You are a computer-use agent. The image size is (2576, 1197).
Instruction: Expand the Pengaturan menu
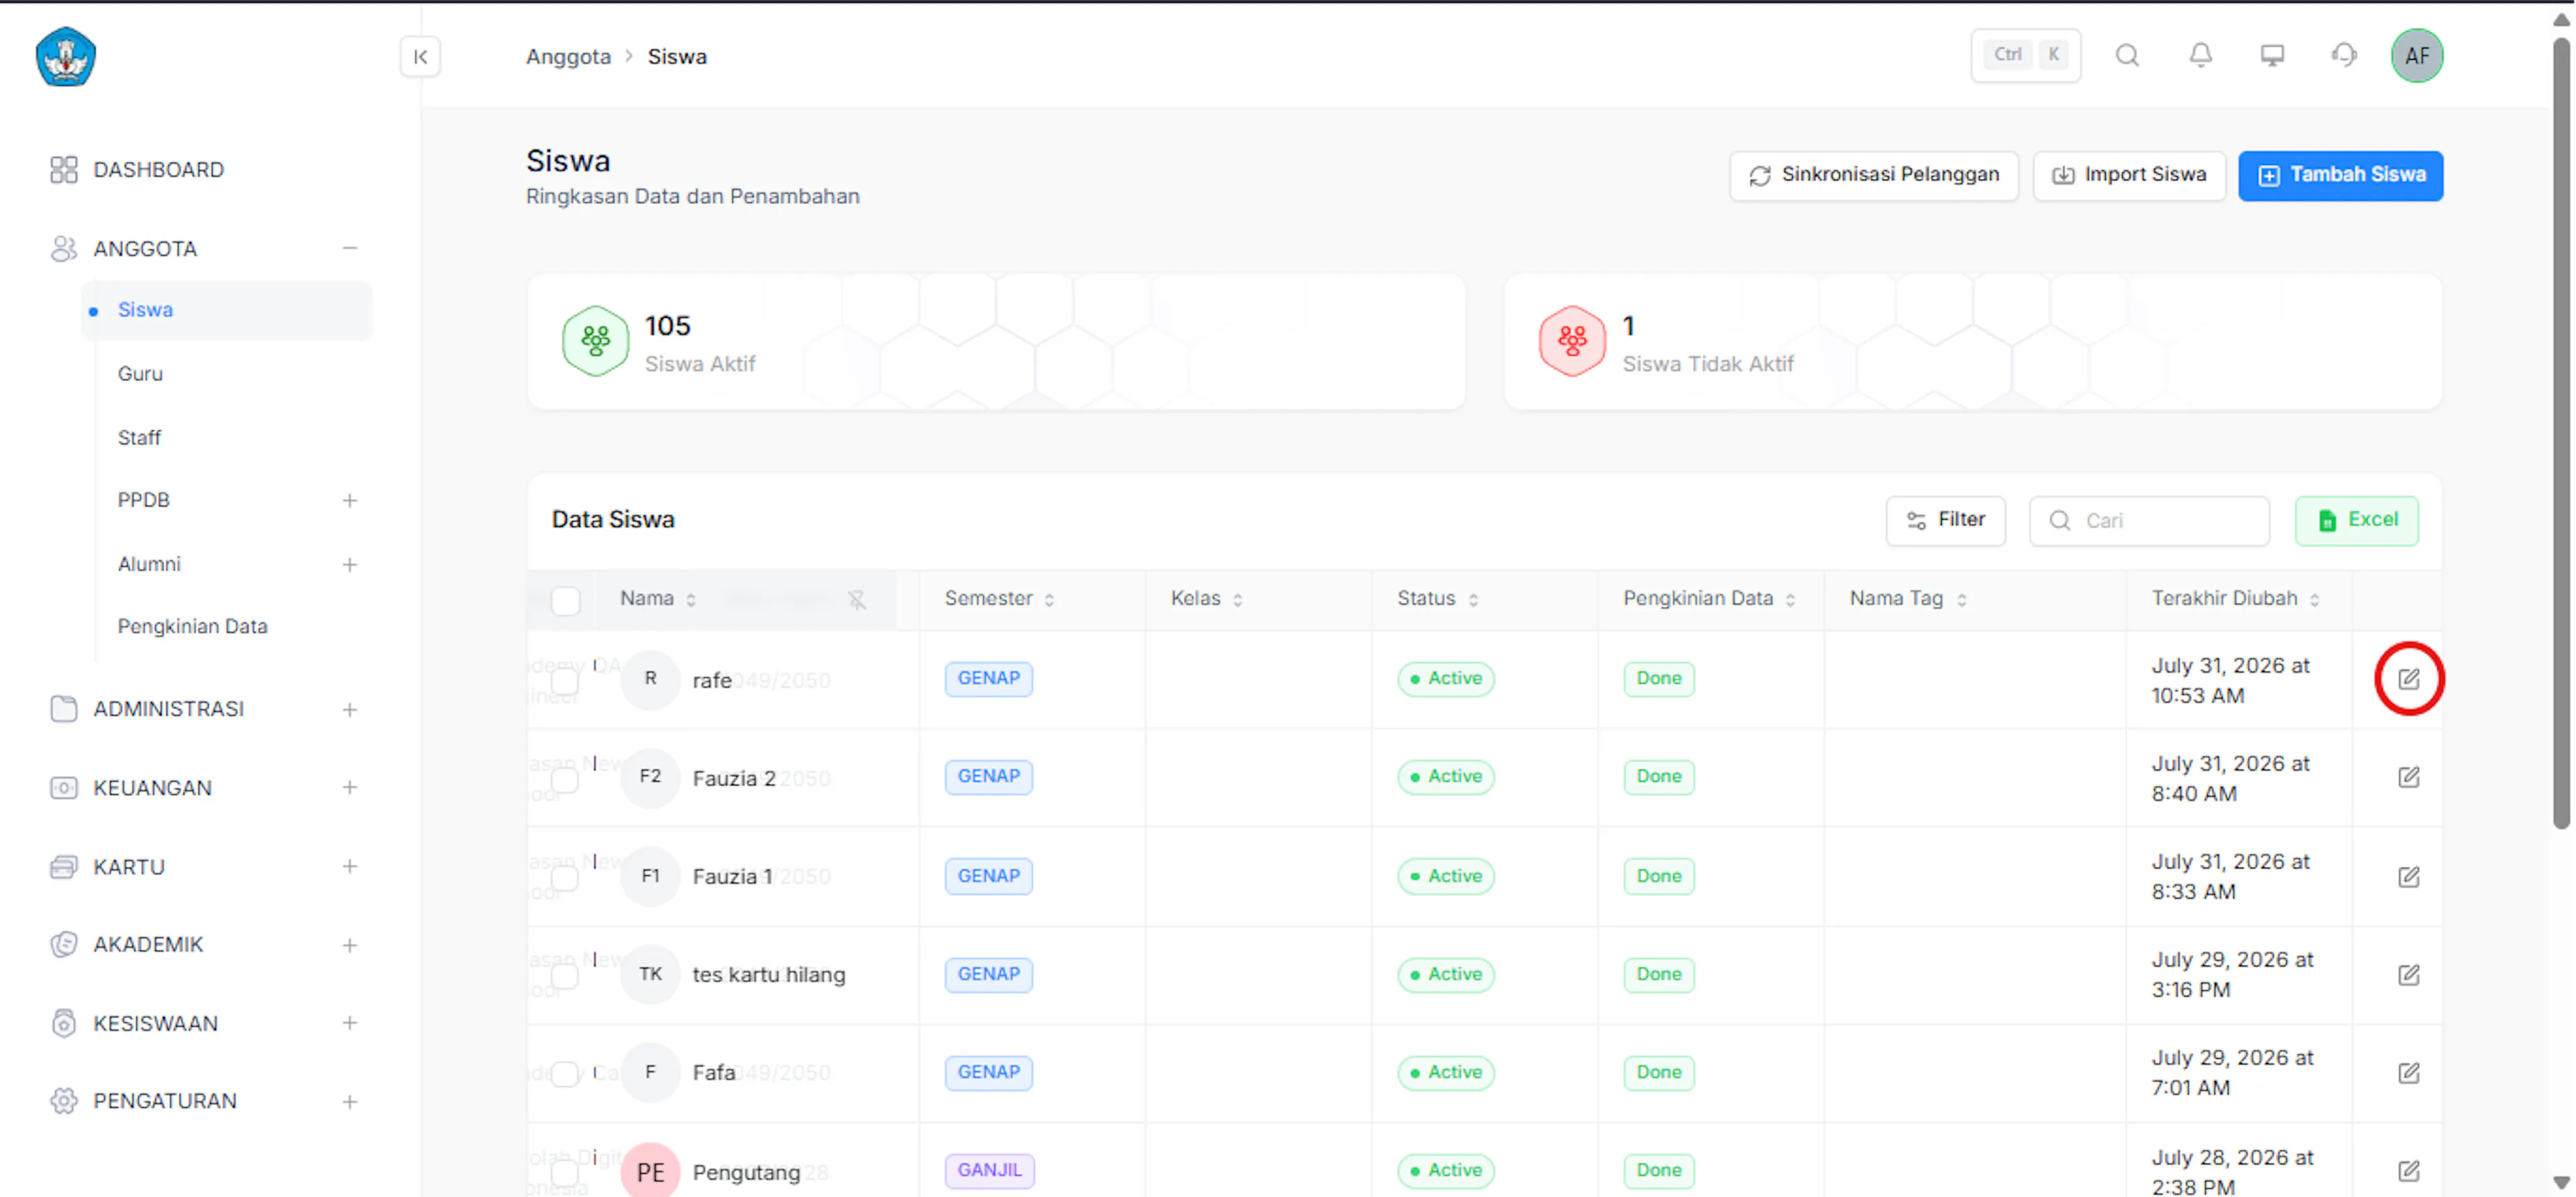[350, 1102]
